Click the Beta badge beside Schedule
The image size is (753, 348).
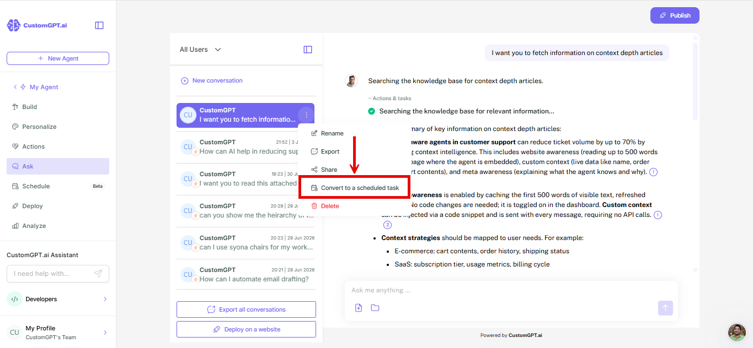pyautogui.click(x=98, y=186)
